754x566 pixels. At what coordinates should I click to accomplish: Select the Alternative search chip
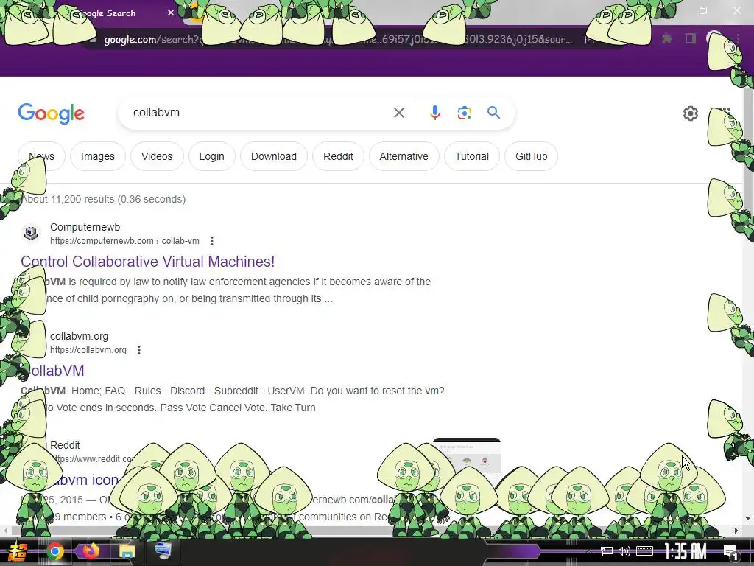pos(404,156)
